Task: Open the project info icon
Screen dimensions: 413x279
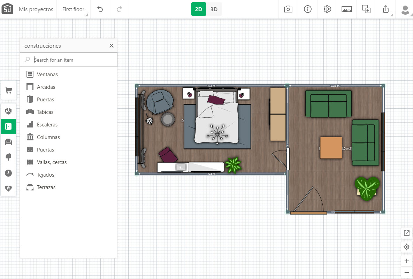Action: click(x=308, y=9)
